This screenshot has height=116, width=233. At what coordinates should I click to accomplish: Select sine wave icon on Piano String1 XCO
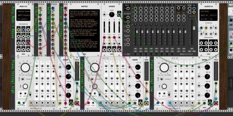(54, 62)
